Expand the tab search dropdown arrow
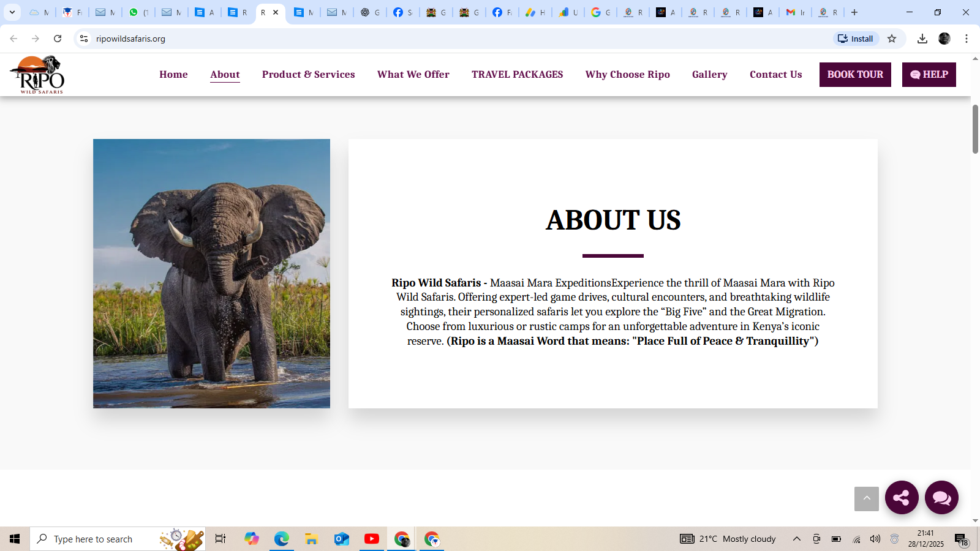The height and width of the screenshot is (551, 980). tap(12, 12)
